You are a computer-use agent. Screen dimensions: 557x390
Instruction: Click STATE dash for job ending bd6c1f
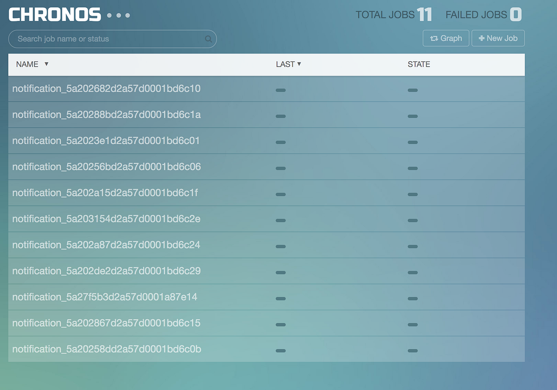click(x=413, y=194)
